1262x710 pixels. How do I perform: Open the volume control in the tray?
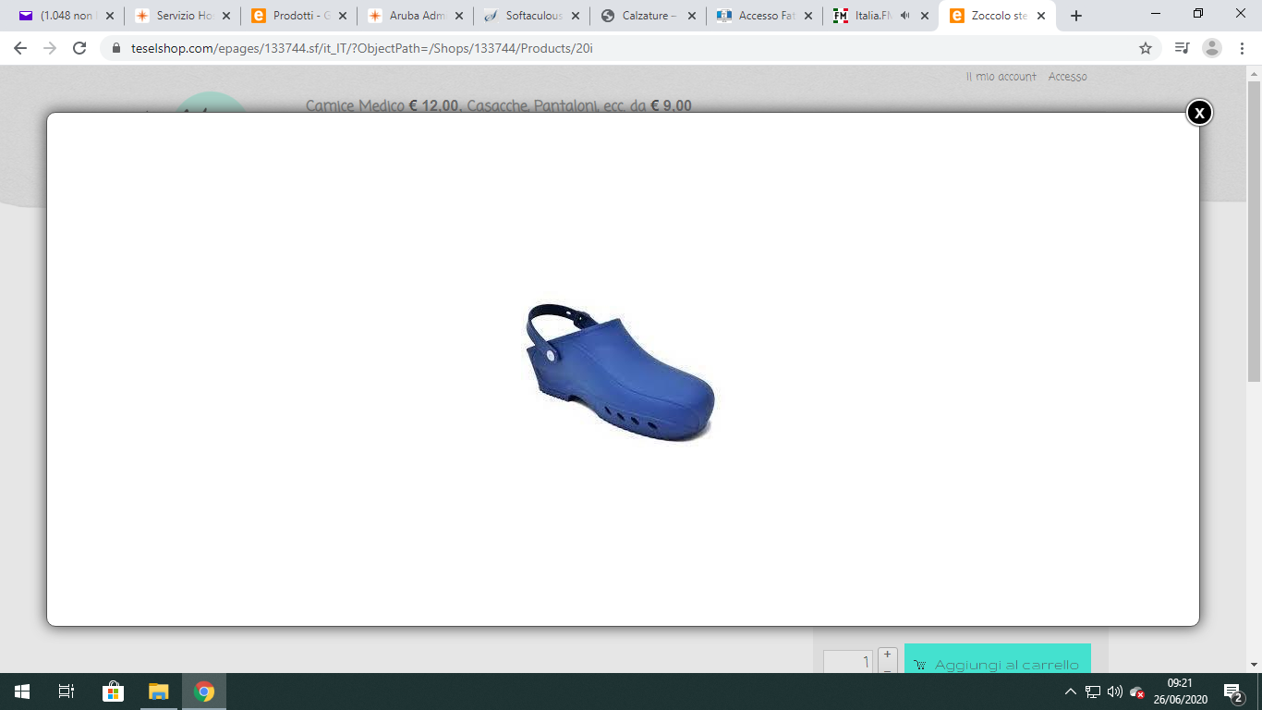click(1115, 692)
